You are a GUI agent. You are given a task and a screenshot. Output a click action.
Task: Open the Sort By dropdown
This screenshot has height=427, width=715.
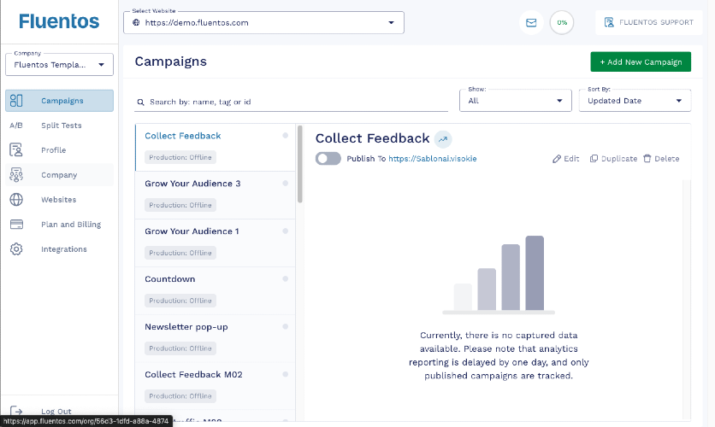pos(635,101)
